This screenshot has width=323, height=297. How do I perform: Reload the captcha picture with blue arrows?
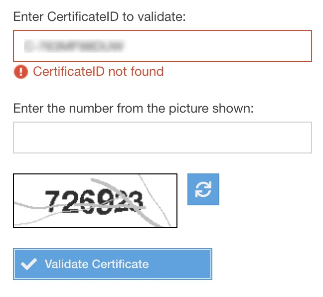[x=203, y=189]
